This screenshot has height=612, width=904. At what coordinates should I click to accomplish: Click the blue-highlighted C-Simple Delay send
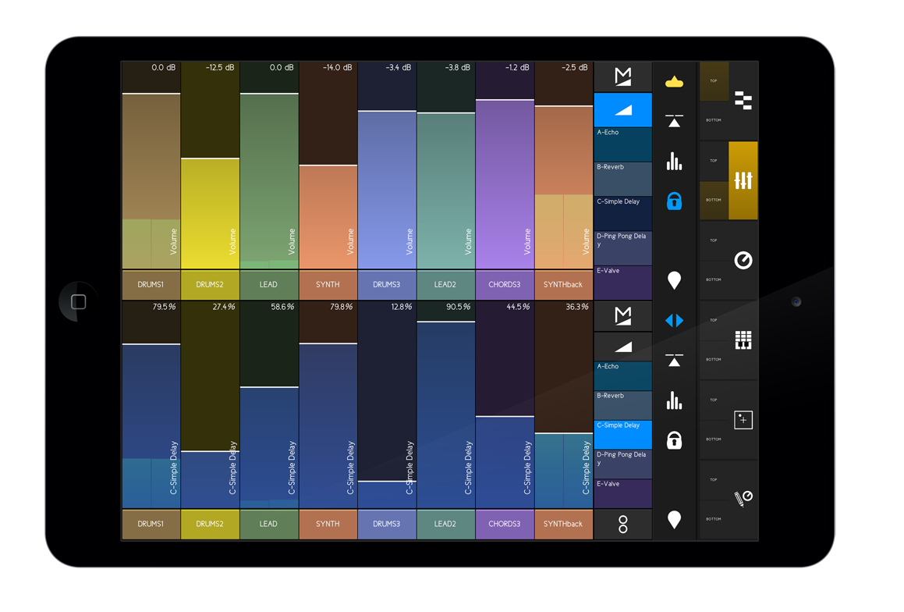[622, 434]
